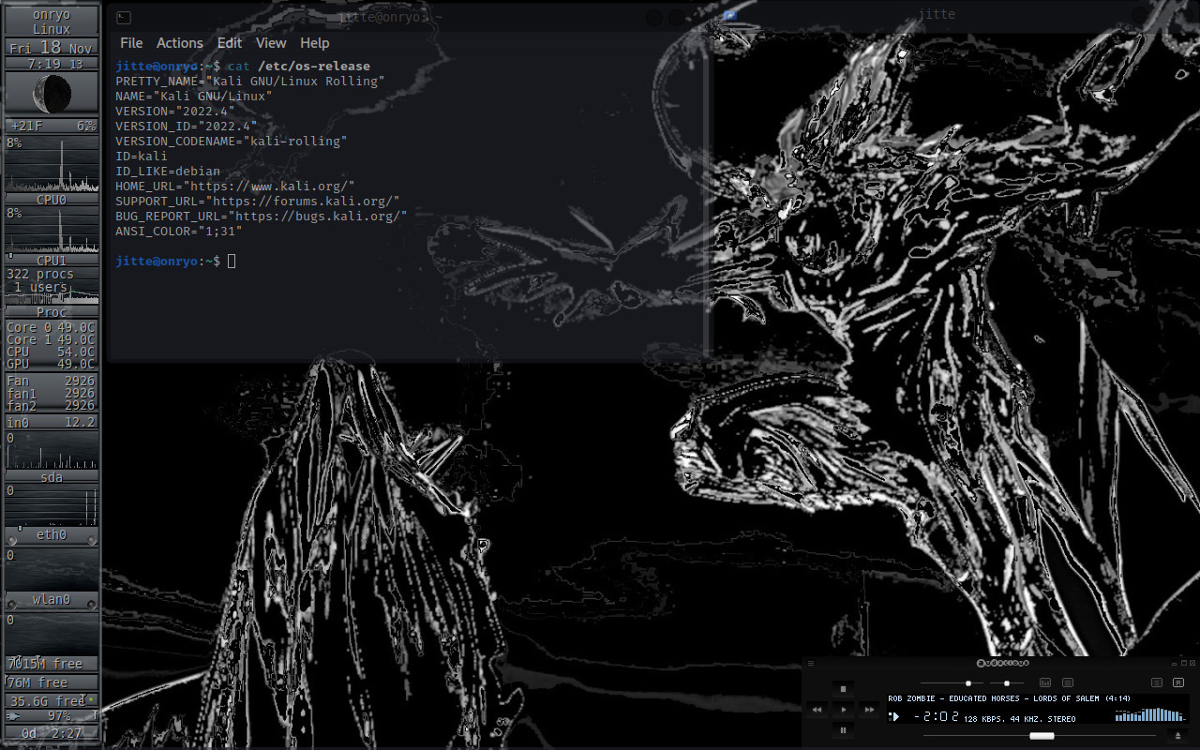The height and width of the screenshot is (750, 1200).
Task: Click the terminal command prompt cursor
Action: pos(232,261)
